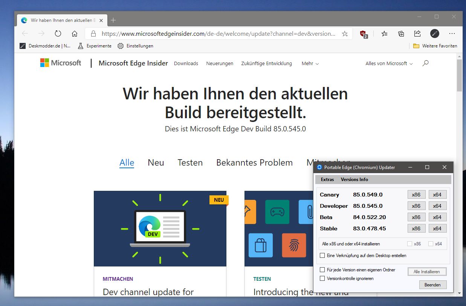
Task: Check the x64 box for install all
Action: click(x=431, y=244)
